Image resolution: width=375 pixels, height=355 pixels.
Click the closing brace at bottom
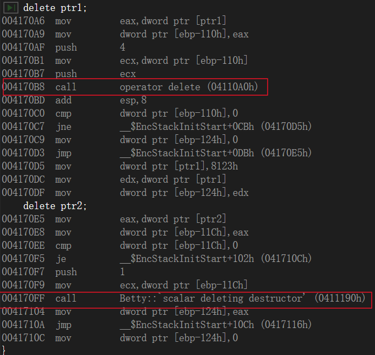[x=3, y=350]
